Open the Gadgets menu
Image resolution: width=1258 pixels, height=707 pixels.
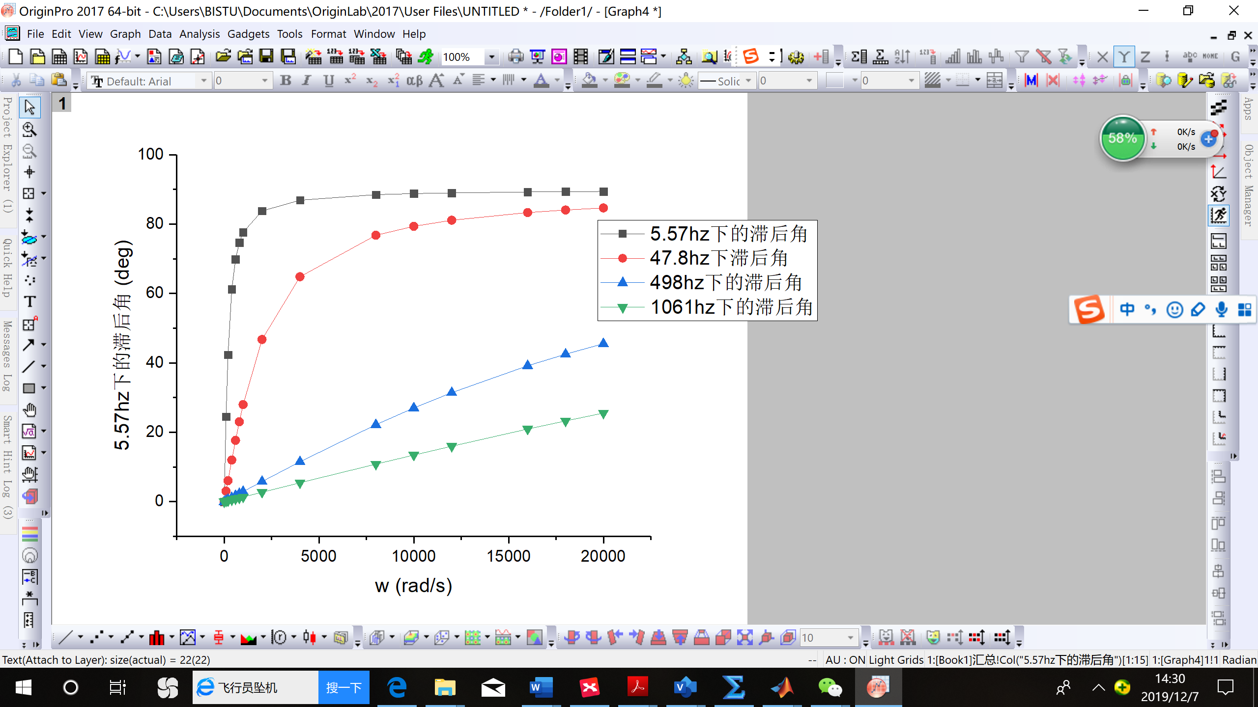[x=249, y=34]
